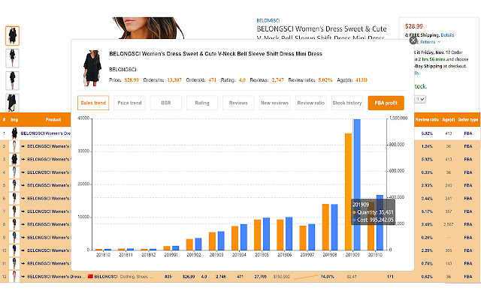Click Age(d) cell showing 2,507

point(449,224)
